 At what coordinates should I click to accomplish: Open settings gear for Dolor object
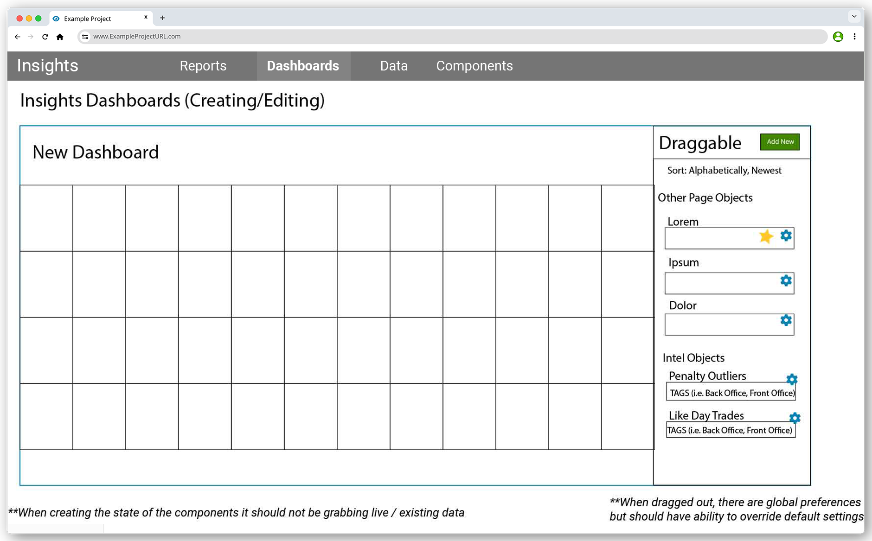coord(786,320)
